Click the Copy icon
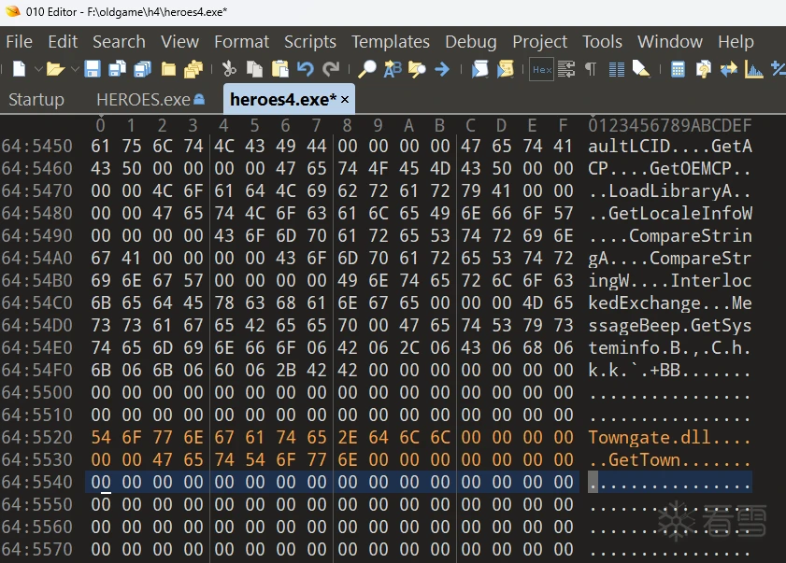786x563 pixels. click(x=254, y=68)
